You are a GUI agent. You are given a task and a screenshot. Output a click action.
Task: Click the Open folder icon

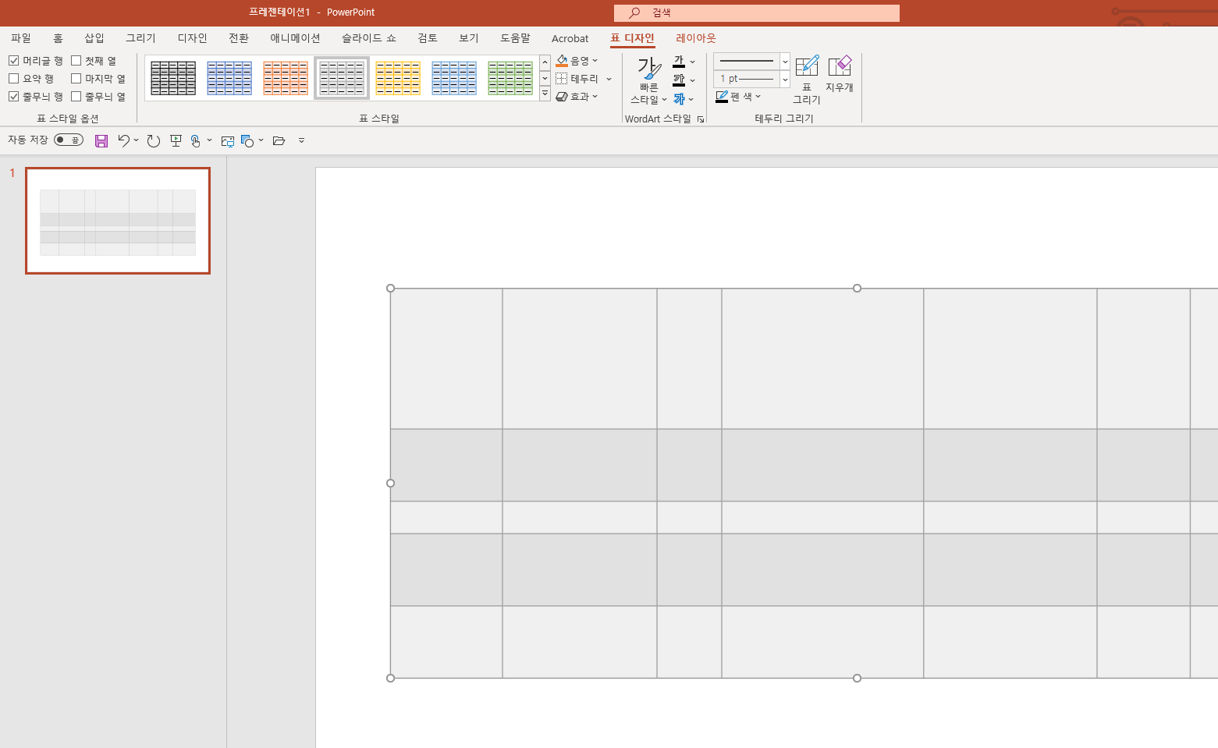[x=279, y=141]
